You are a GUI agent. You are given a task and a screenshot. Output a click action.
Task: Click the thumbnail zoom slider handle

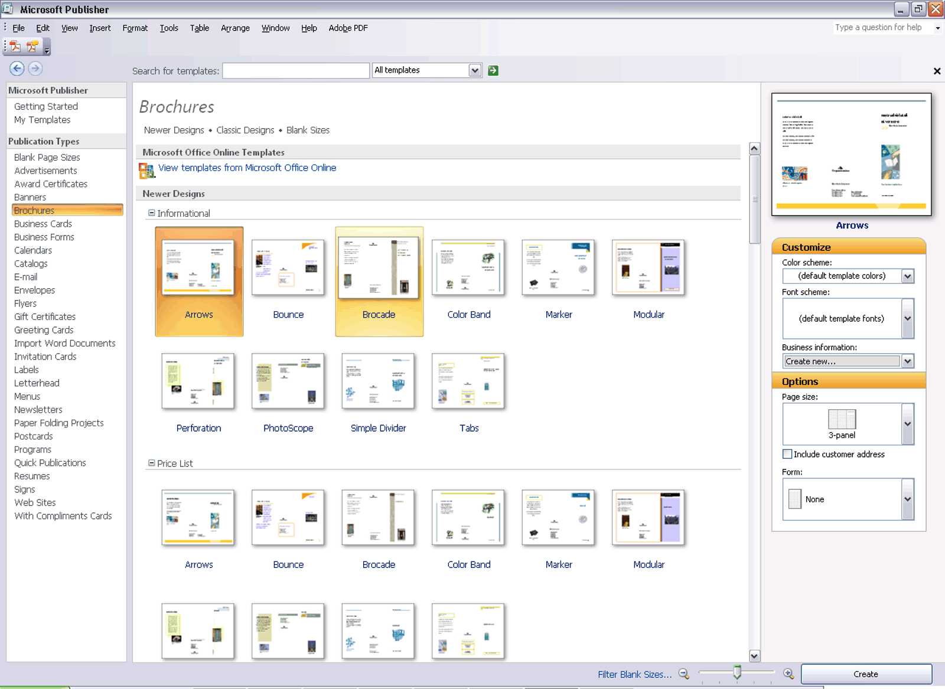point(737,672)
